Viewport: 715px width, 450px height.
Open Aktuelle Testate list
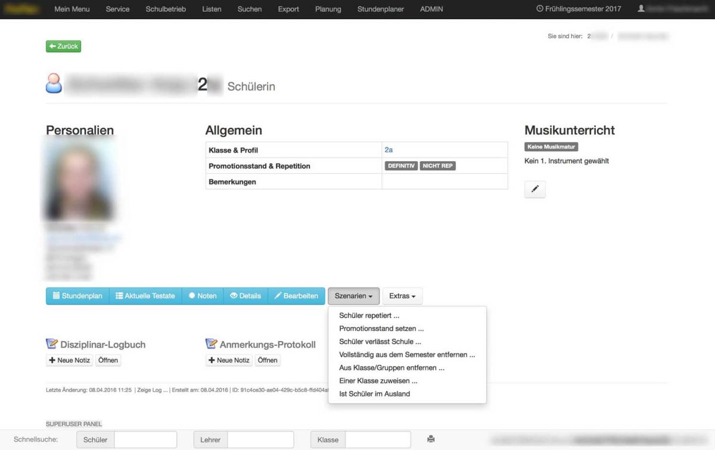[145, 296]
